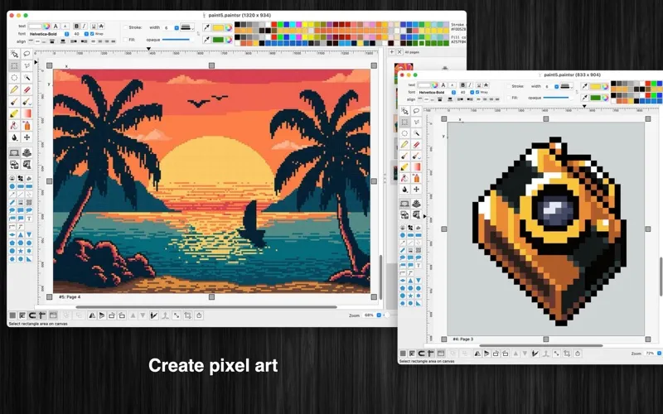
Task: Activate the magic wand tool in left window
Action: 27,78
